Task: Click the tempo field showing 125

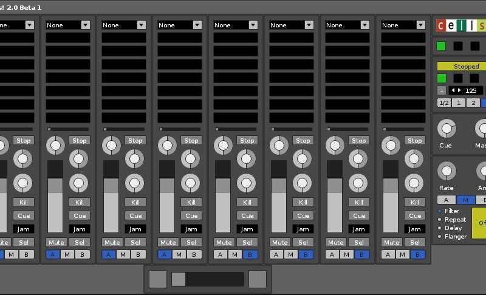Action: point(466,90)
